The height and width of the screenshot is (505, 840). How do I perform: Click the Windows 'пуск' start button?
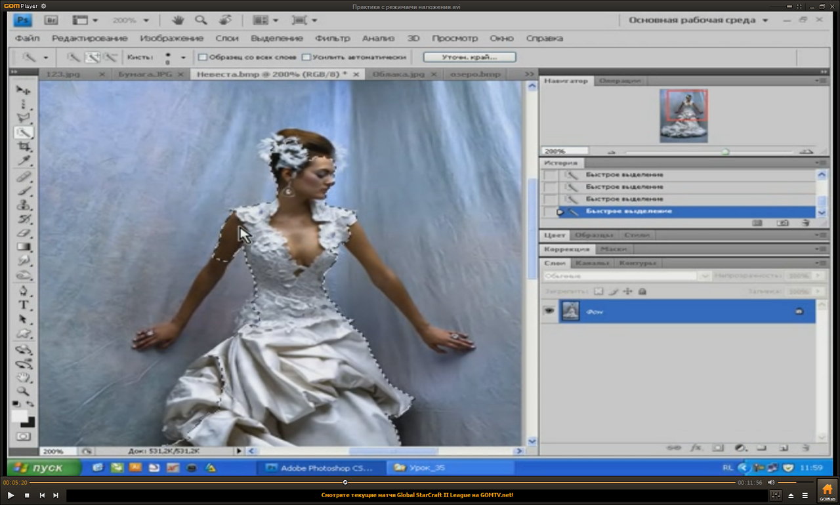tap(45, 468)
